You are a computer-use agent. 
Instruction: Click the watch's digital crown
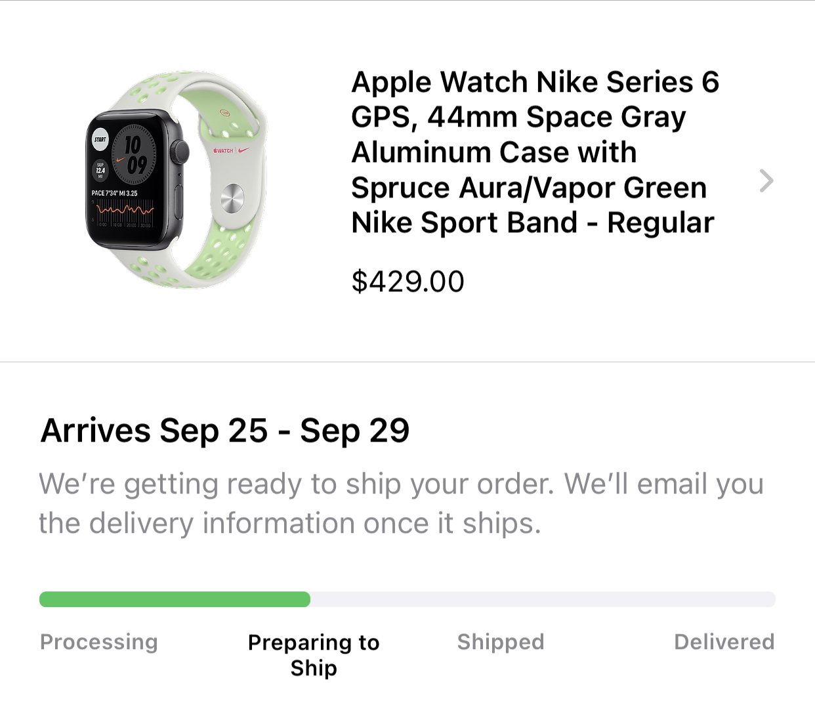(180, 151)
